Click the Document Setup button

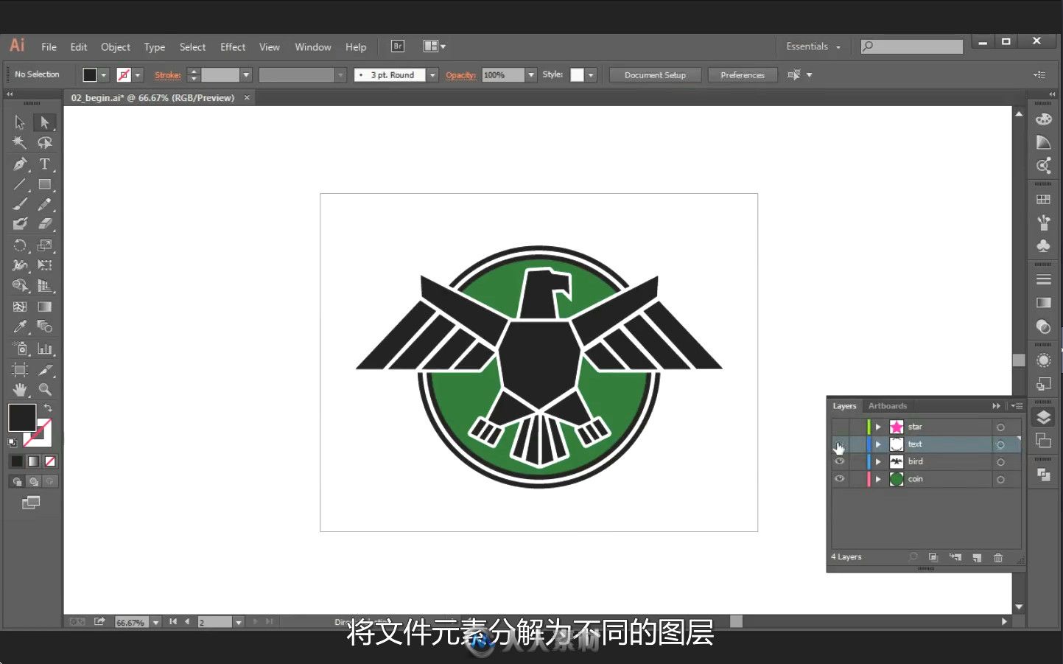pyautogui.click(x=655, y=75)
